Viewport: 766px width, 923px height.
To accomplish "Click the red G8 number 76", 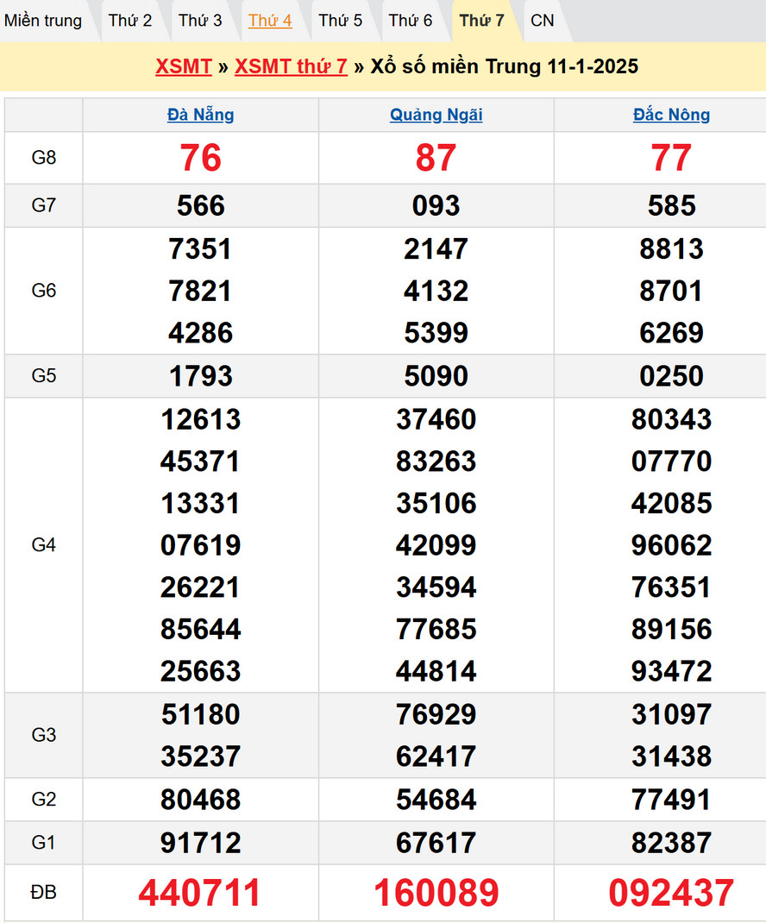I will point(201,158).
